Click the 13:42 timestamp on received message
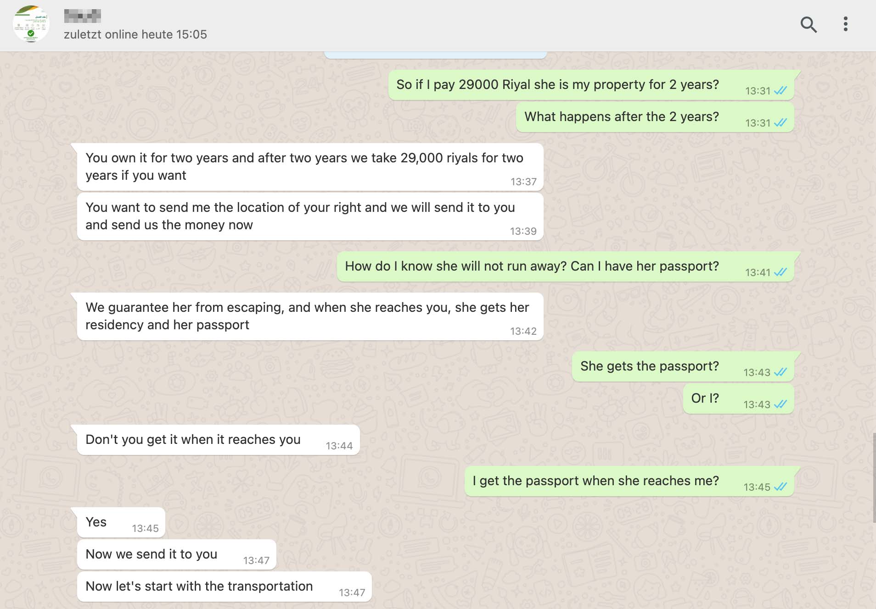 tap(523, 332)
